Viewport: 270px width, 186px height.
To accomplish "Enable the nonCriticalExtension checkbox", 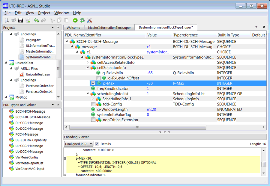I will [93, 120].
